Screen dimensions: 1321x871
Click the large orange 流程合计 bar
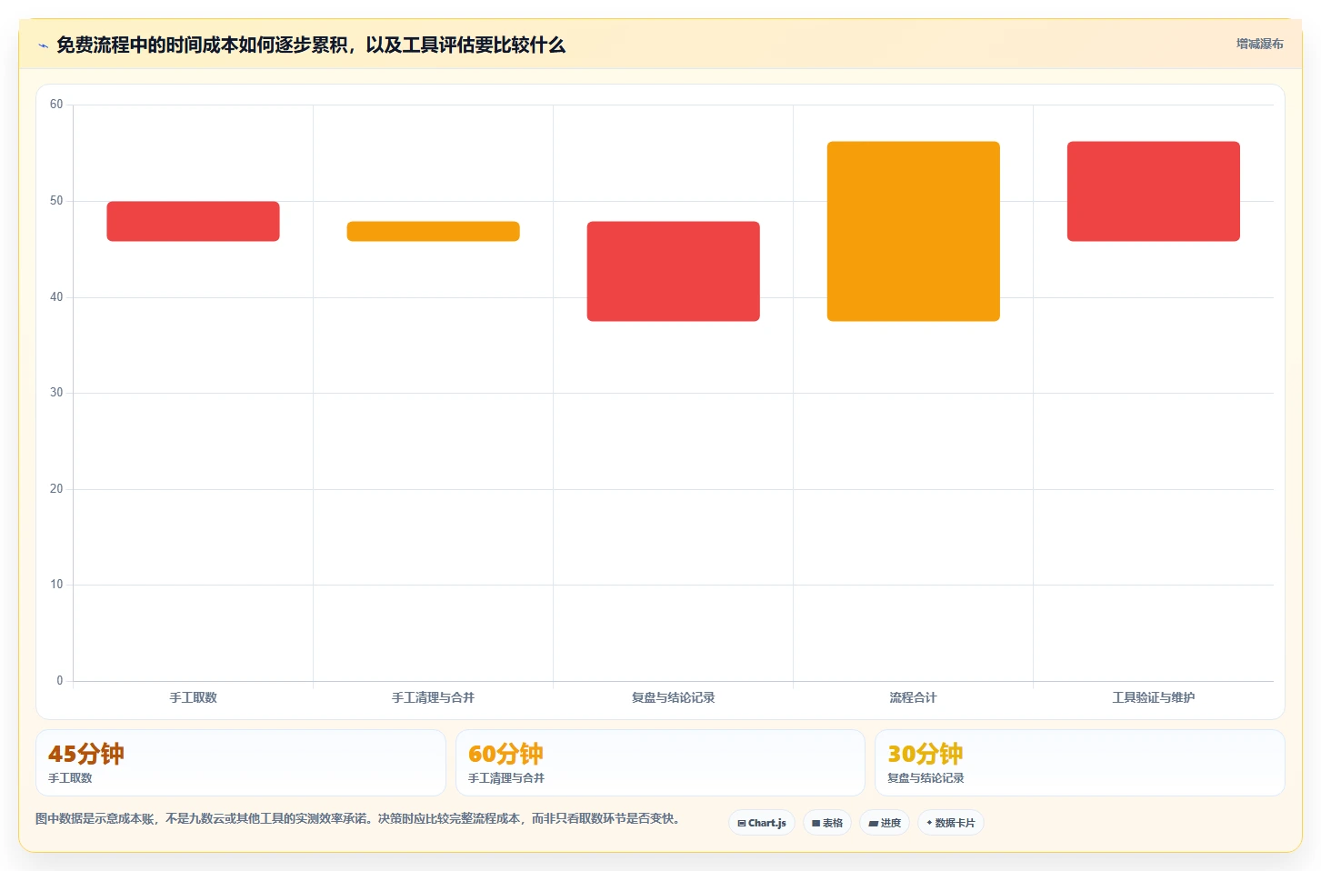913,231
